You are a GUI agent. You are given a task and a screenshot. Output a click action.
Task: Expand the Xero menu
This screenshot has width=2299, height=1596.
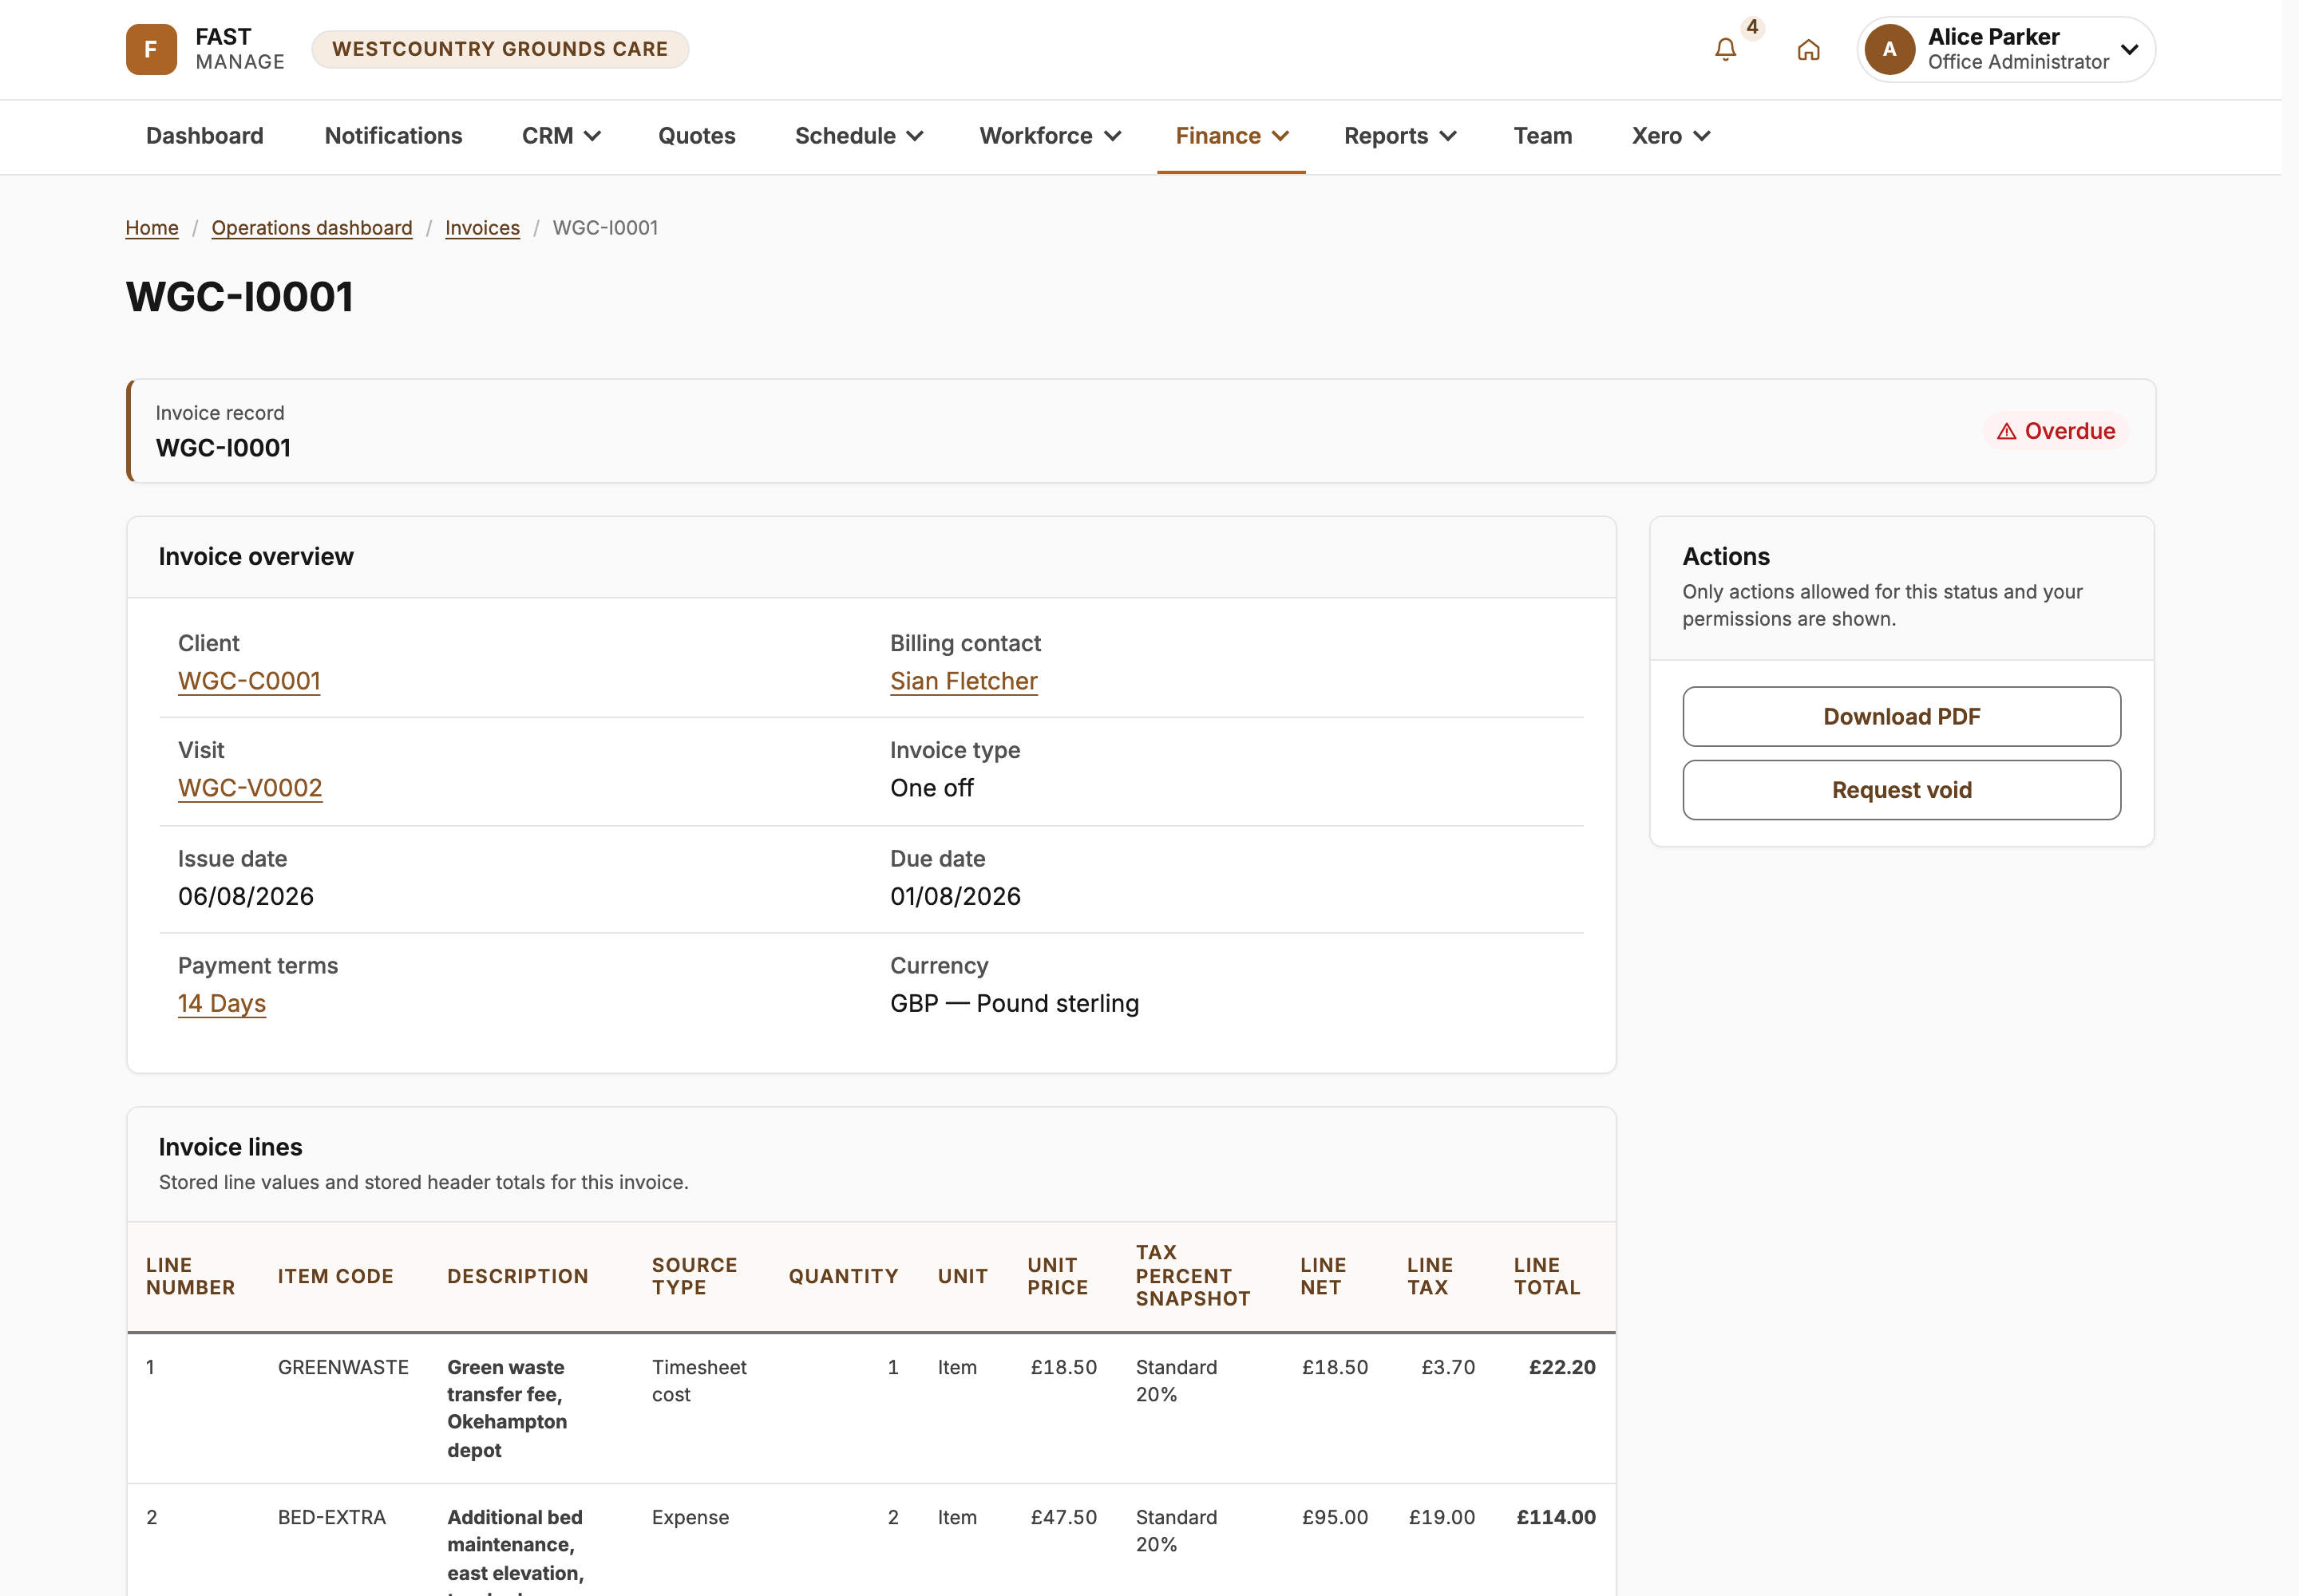(1671, 136)
